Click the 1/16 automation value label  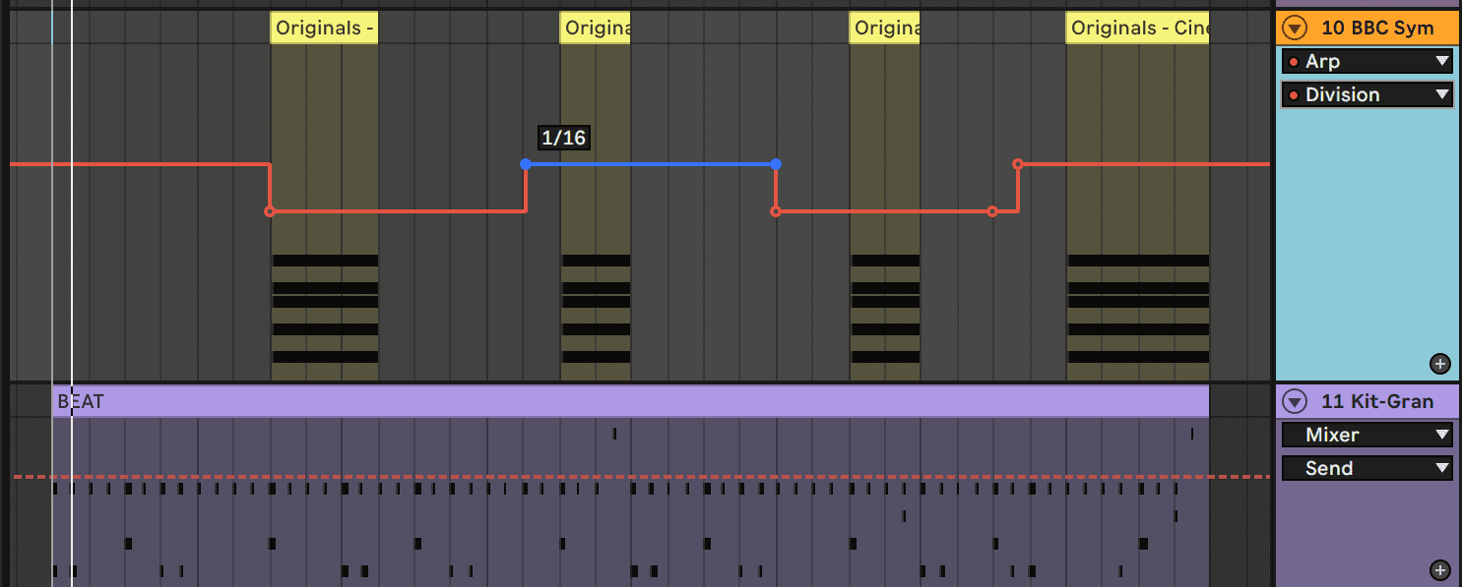(x=564, y=139)
